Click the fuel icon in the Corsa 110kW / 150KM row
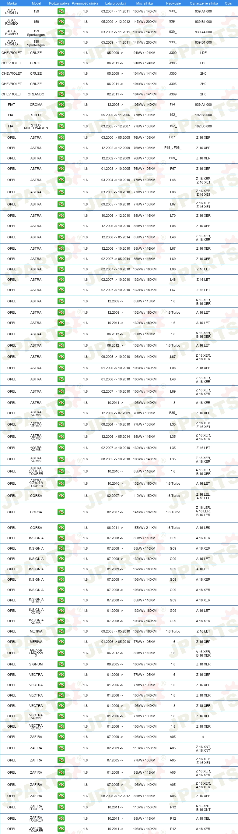This screenshot has width=238, height=834. coord(61,495)
